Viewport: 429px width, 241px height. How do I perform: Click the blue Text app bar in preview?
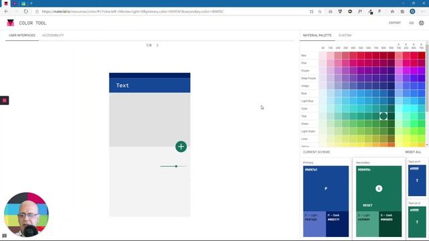click(x=149, y=86)
